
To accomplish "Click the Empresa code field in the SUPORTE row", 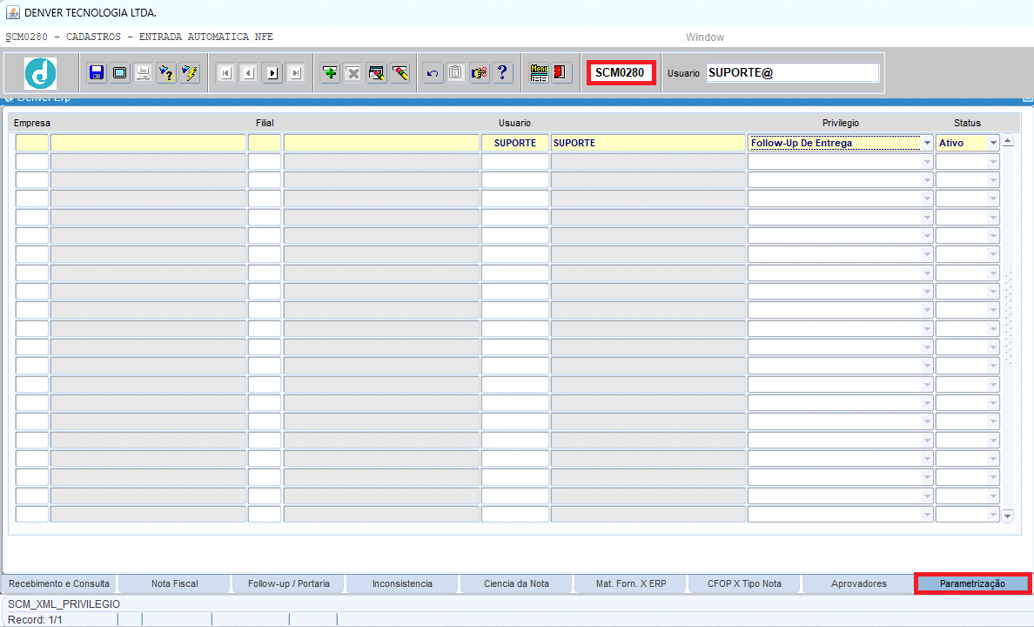I will [31, 143].
